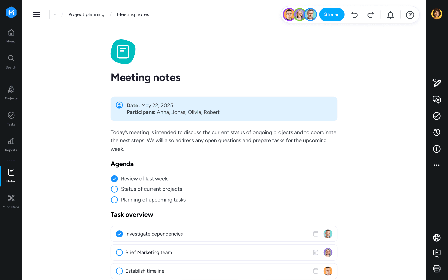
Task: Open the comments panel icon
Action: (436, 99)
